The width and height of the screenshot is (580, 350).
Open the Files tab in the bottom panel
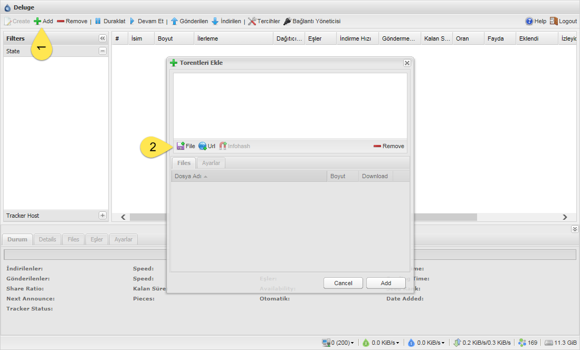73,239
